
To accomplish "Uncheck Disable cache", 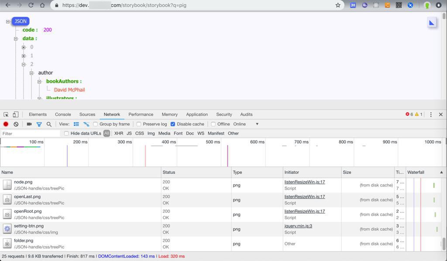I will [x=173, y=124].
